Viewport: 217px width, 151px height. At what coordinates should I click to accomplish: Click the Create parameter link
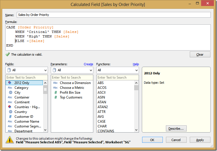[x=88, y=64]
